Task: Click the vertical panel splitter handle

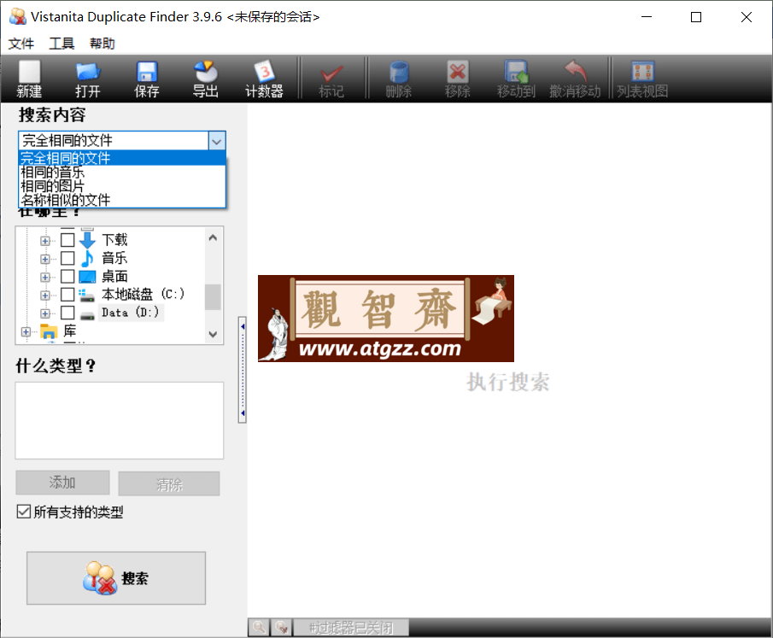Action: [242, 370]
